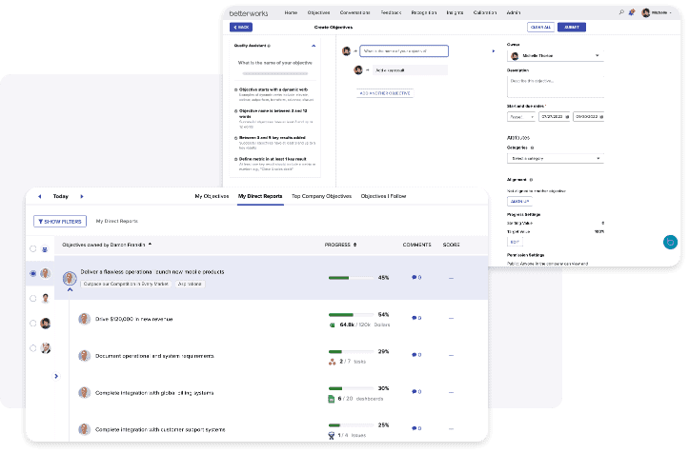Screen dimensions: 689x453
Task: Click ADD ANOTHER OBJECTIVE button
Action: pos(385,93)
